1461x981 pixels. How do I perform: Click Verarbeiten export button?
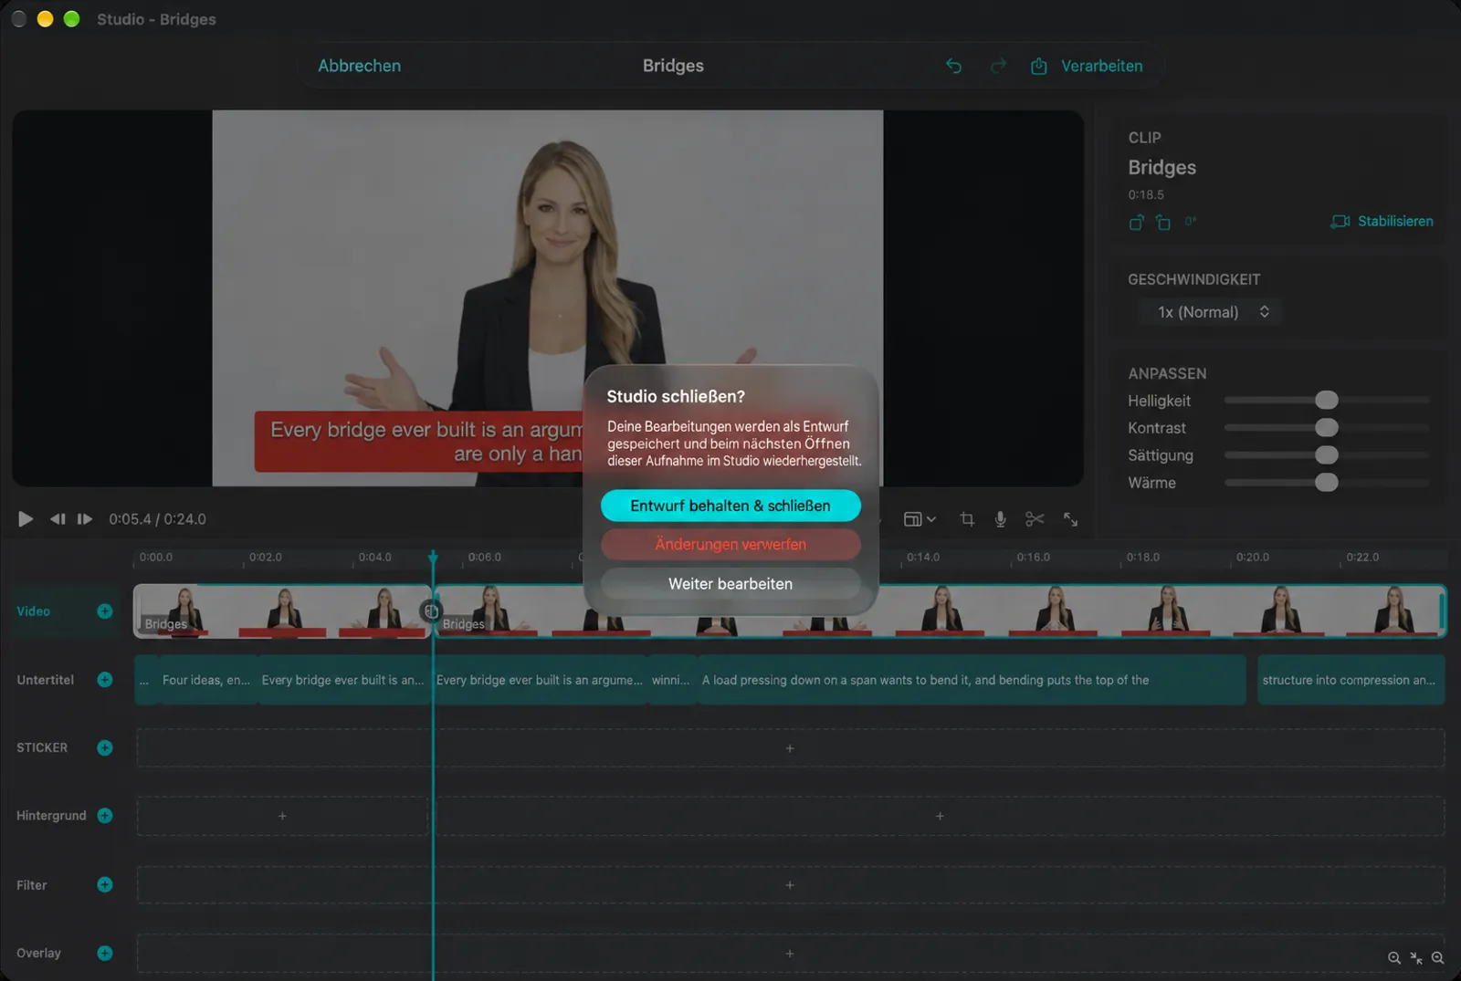(x=1087, y=66)
